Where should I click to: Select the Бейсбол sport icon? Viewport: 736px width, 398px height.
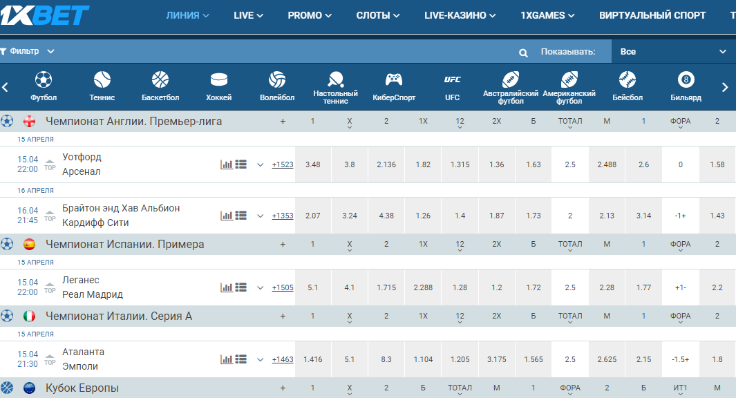(628, 79)
